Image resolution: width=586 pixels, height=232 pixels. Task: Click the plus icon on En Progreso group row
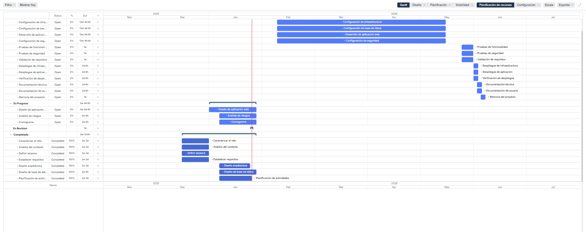pyautogui.click(x=98, y=103)
